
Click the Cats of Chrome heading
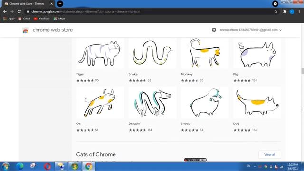click(96, 154)
